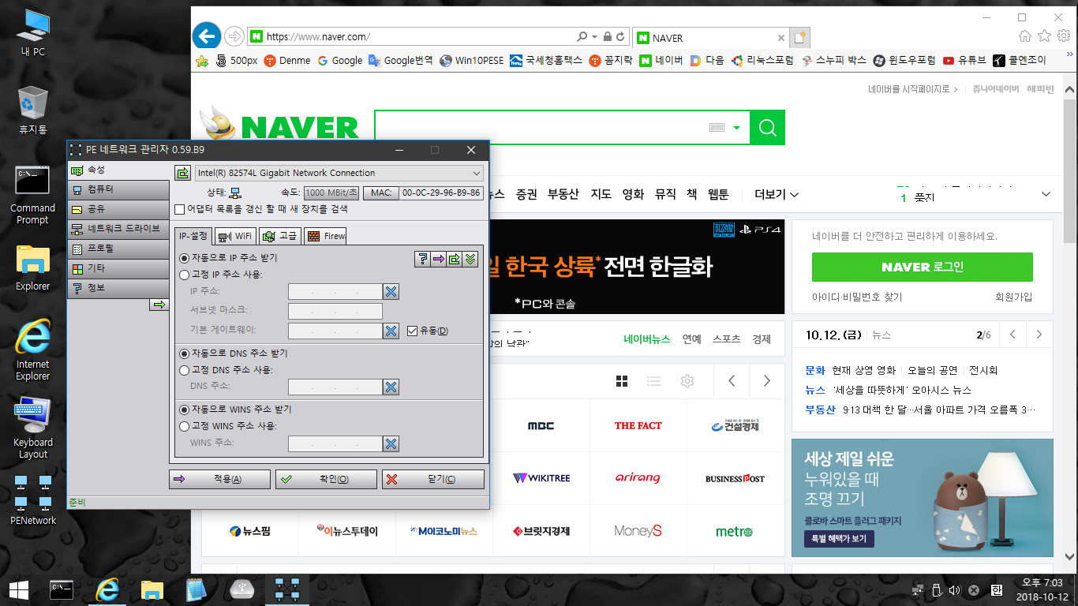Viewport: 1078px width, 606px height.
Task: Toggle the 유동(D) checkbox
Action: pyautogui.click(x=412, y=331)
